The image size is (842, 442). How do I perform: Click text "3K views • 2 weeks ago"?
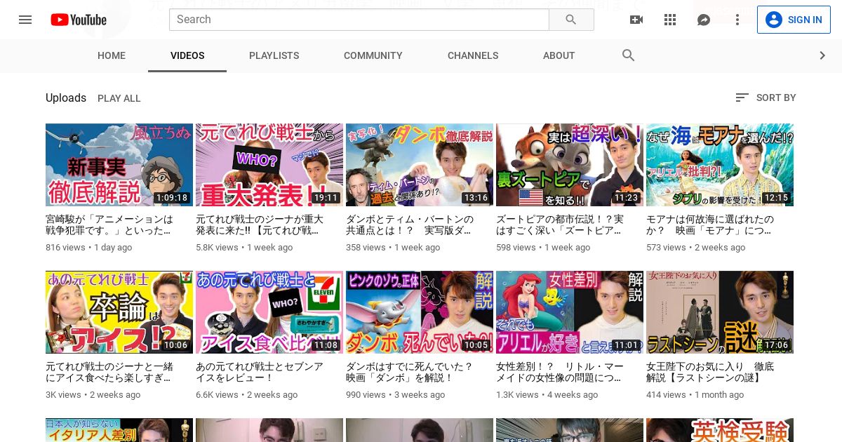tap(93, 395)
